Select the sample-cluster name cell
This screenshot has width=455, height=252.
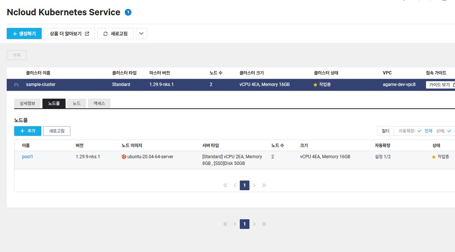(41, 84)
